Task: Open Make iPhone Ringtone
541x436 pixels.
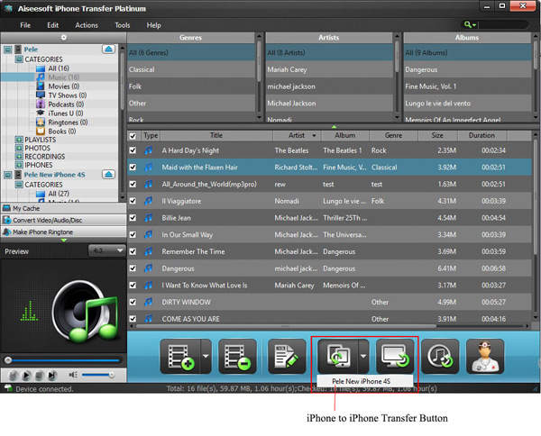Action: [64, 232]
